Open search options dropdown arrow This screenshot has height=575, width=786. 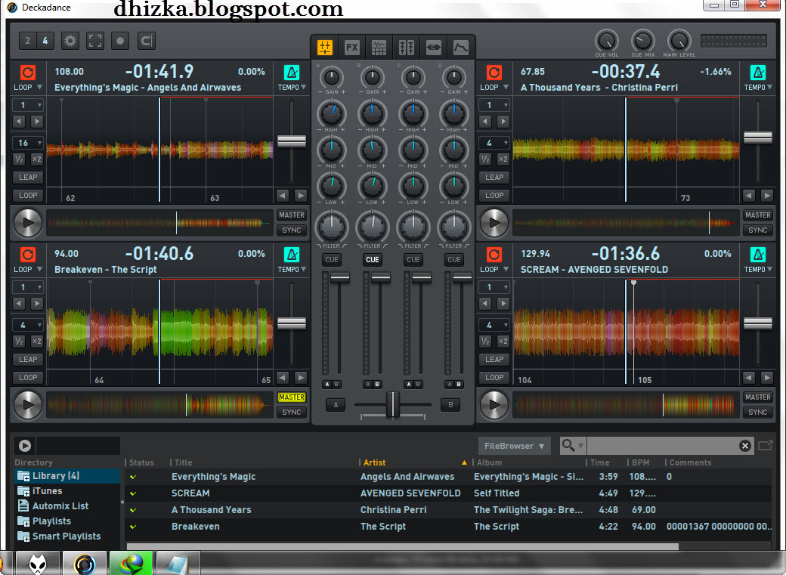point(580,446)
